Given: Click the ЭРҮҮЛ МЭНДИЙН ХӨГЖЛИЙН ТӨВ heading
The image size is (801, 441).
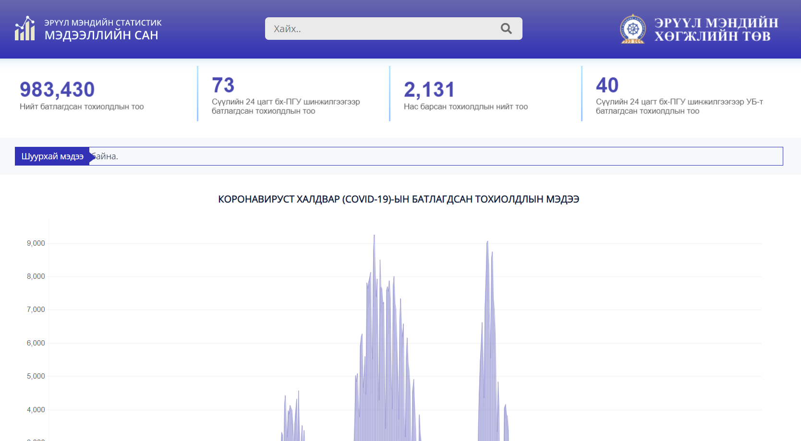Looking at the screenshot, I should point(716,29).
